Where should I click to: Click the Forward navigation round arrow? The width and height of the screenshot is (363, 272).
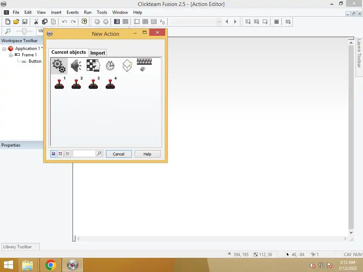tap(106, 22)
